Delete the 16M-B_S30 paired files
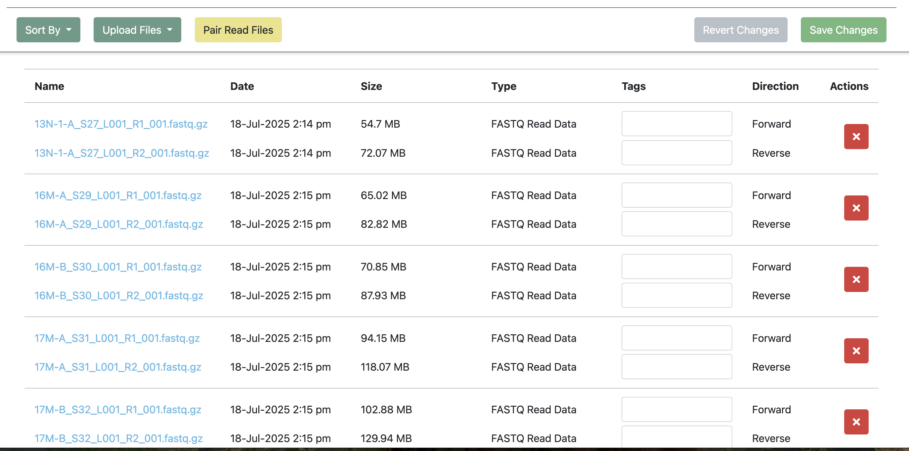 tap(856, 279)
